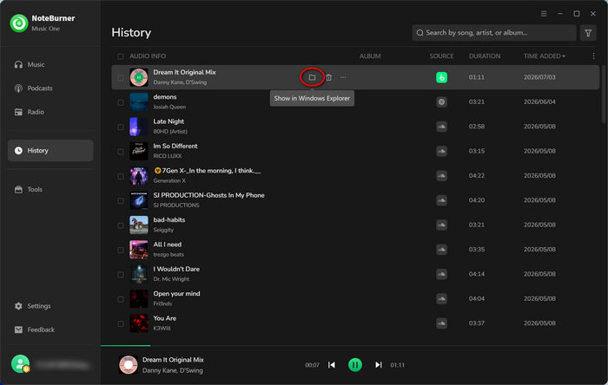
Task: Open the hamburger menu in title bar
Action: point(544,14)
